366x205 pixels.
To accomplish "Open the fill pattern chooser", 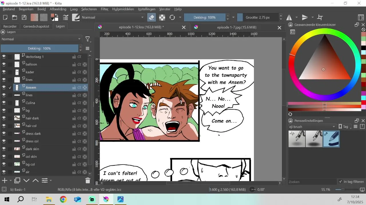I will pyautogui.click(x=44, y=17).
